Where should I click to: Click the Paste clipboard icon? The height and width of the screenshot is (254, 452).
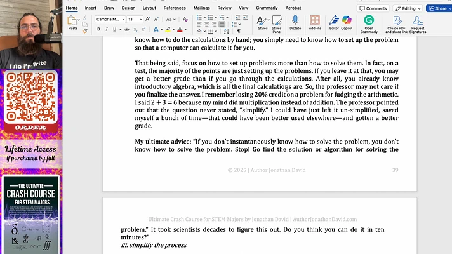[x=72, y=21]
